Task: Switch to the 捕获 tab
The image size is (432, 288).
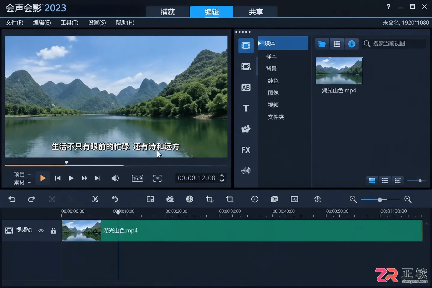Action: 168,12
